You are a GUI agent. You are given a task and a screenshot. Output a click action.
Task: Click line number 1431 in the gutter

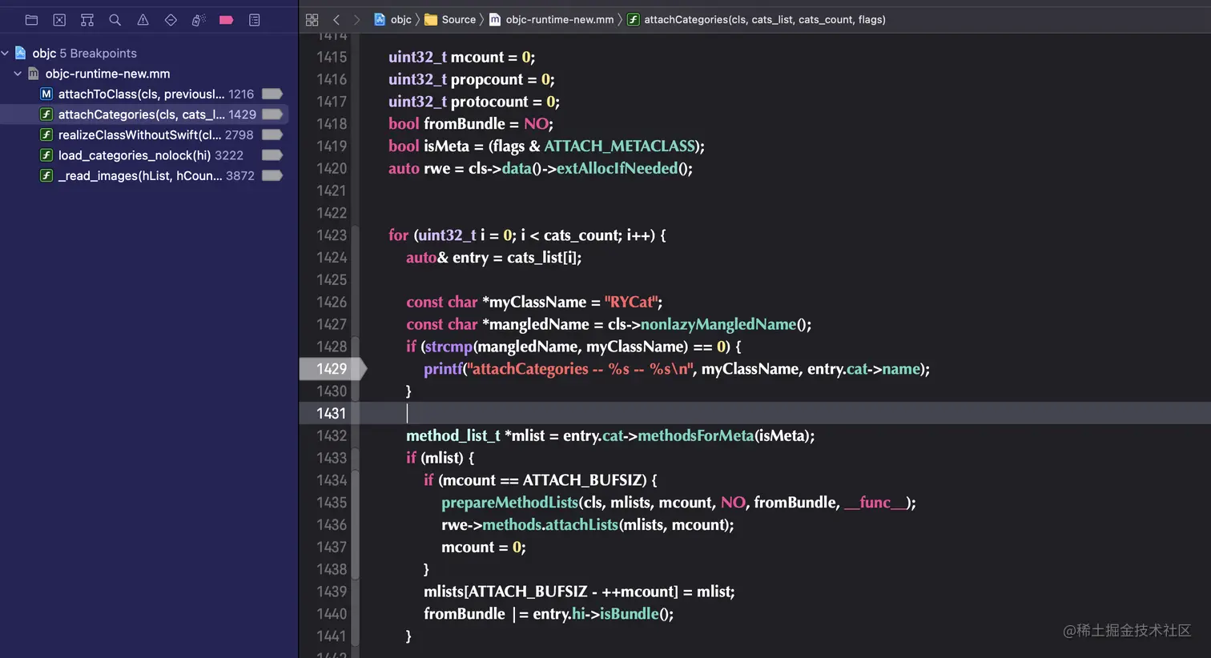[332, 414]
